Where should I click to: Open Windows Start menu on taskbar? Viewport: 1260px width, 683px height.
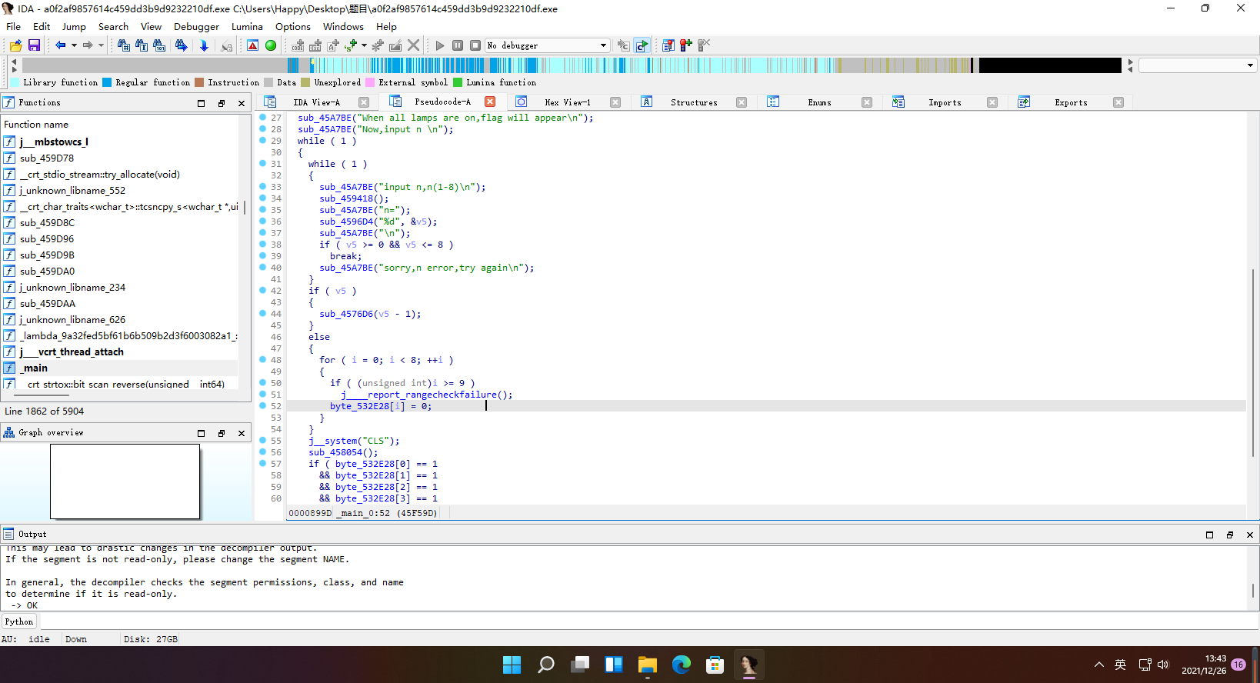(x=512, y=665)
